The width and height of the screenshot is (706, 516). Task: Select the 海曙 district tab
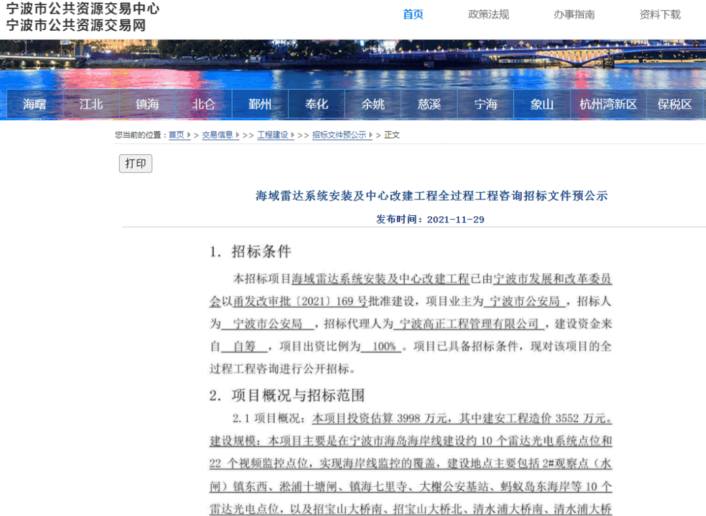tap(35, 104)
